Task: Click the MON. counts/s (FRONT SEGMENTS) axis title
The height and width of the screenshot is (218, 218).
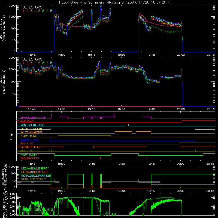Action: click(x=2, y=28)
